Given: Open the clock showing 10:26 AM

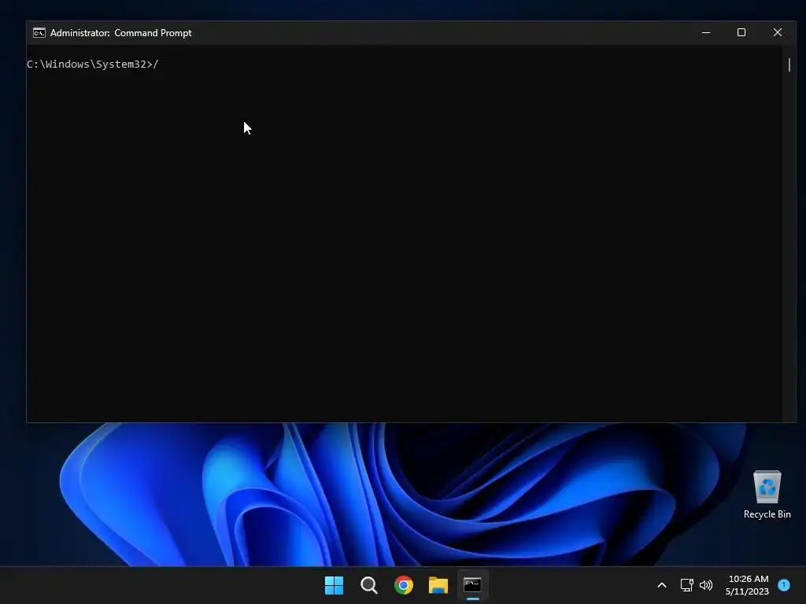Looking at the screenshot, I should [x=747, y=585].
